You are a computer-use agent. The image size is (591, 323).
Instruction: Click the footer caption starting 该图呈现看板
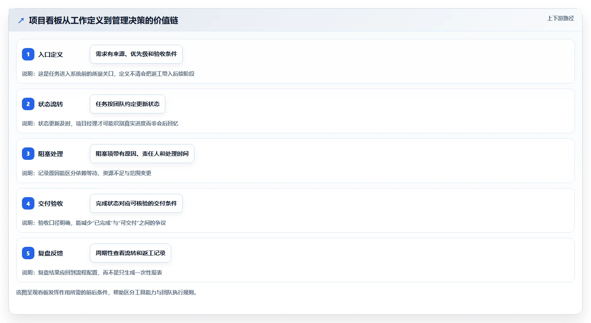[x=107, y=292]
